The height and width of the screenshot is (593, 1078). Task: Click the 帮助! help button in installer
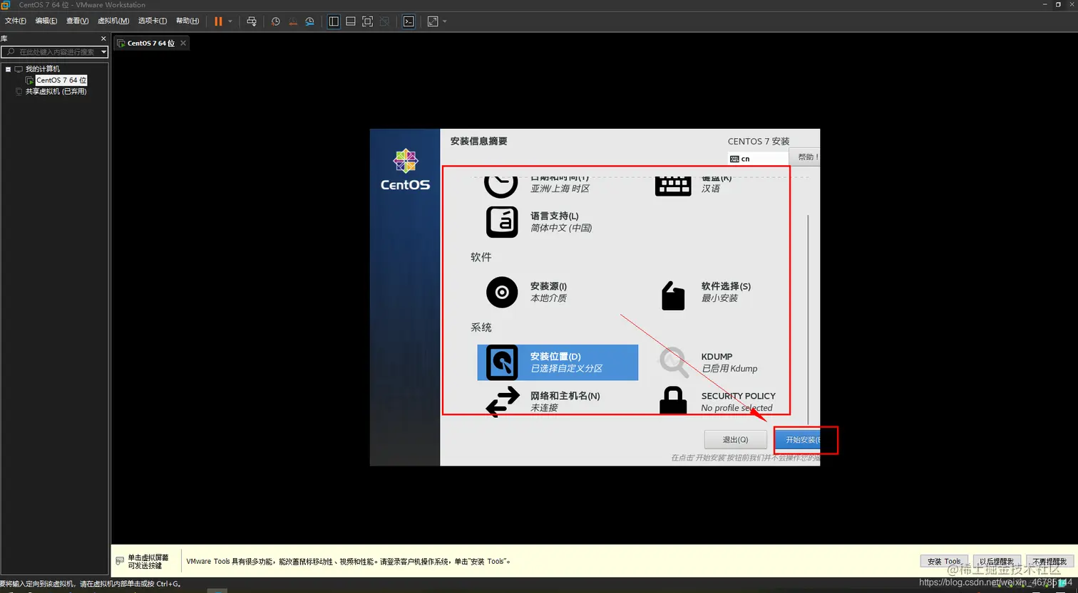point(805,157)
